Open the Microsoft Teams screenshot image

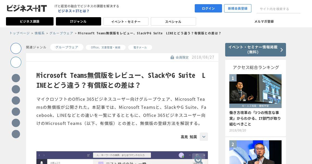122,157
